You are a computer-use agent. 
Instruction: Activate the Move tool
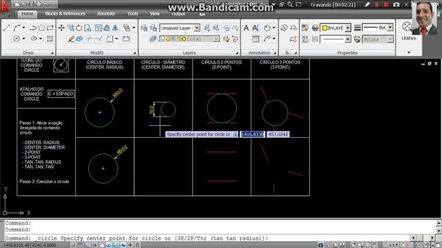61,28
